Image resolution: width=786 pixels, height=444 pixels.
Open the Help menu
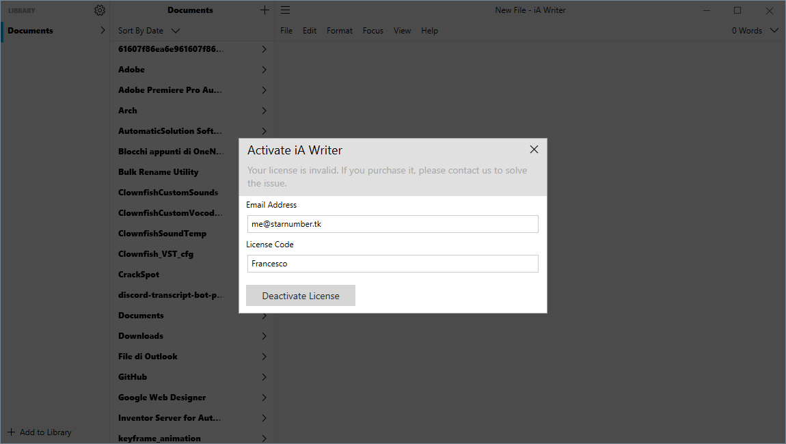(430, 31)
